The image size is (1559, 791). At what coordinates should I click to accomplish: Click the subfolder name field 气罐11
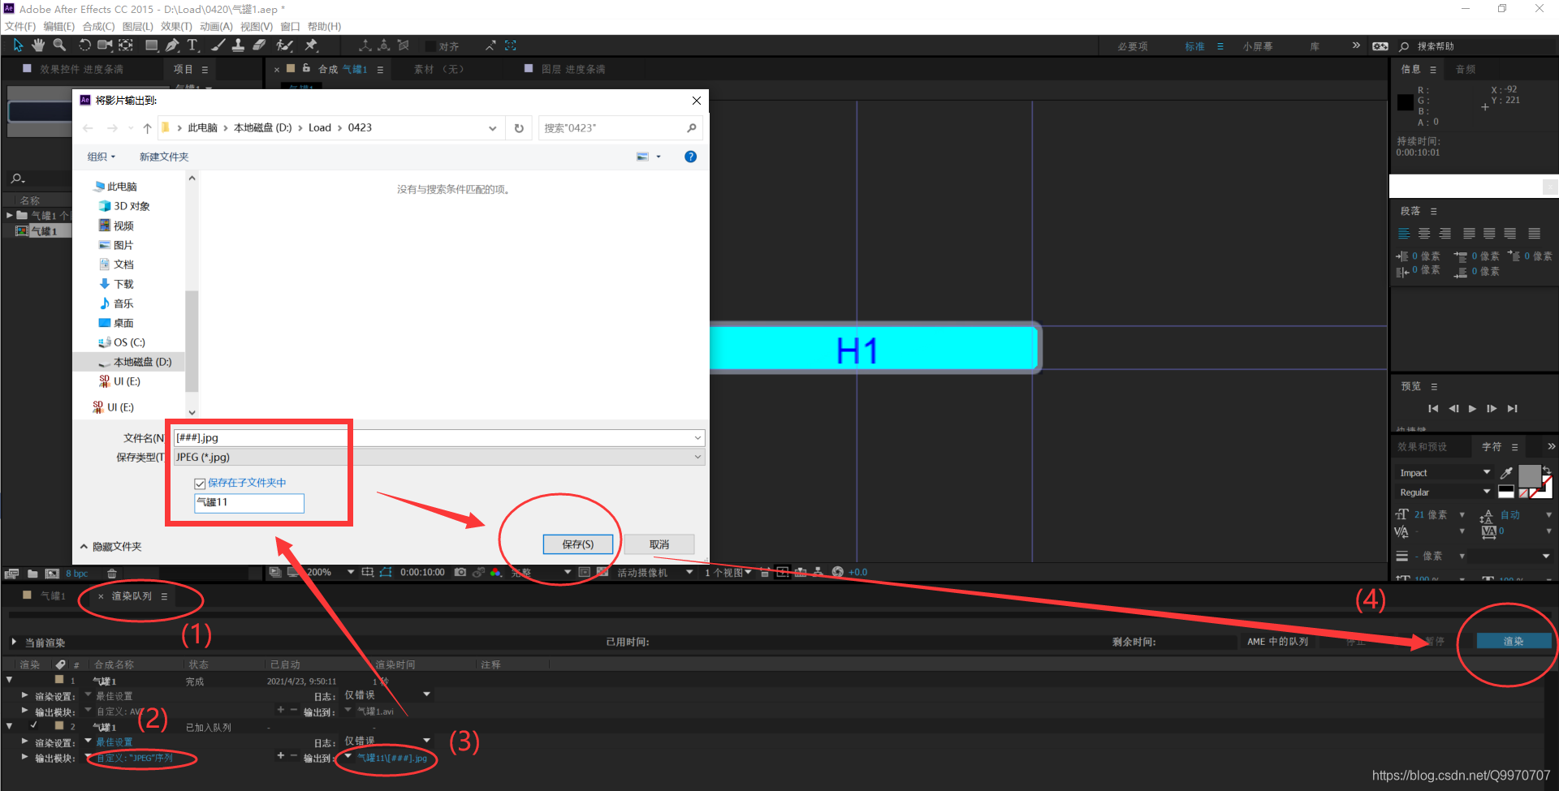point(249,503)
